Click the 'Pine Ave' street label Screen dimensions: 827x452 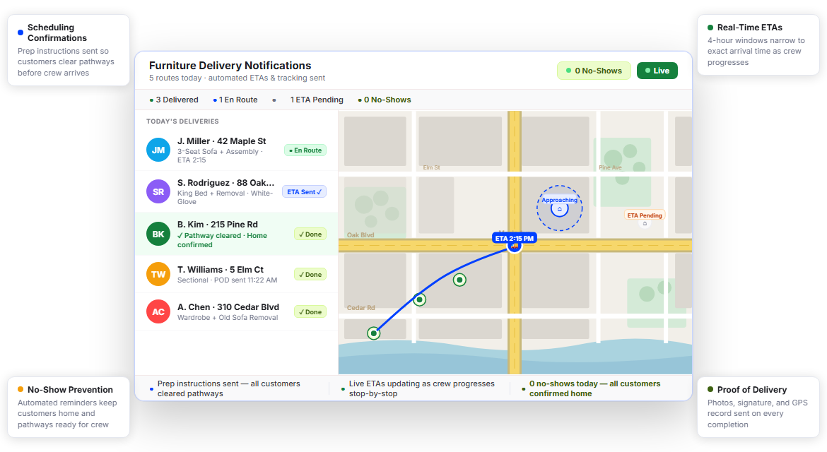[x=610, y=167]
